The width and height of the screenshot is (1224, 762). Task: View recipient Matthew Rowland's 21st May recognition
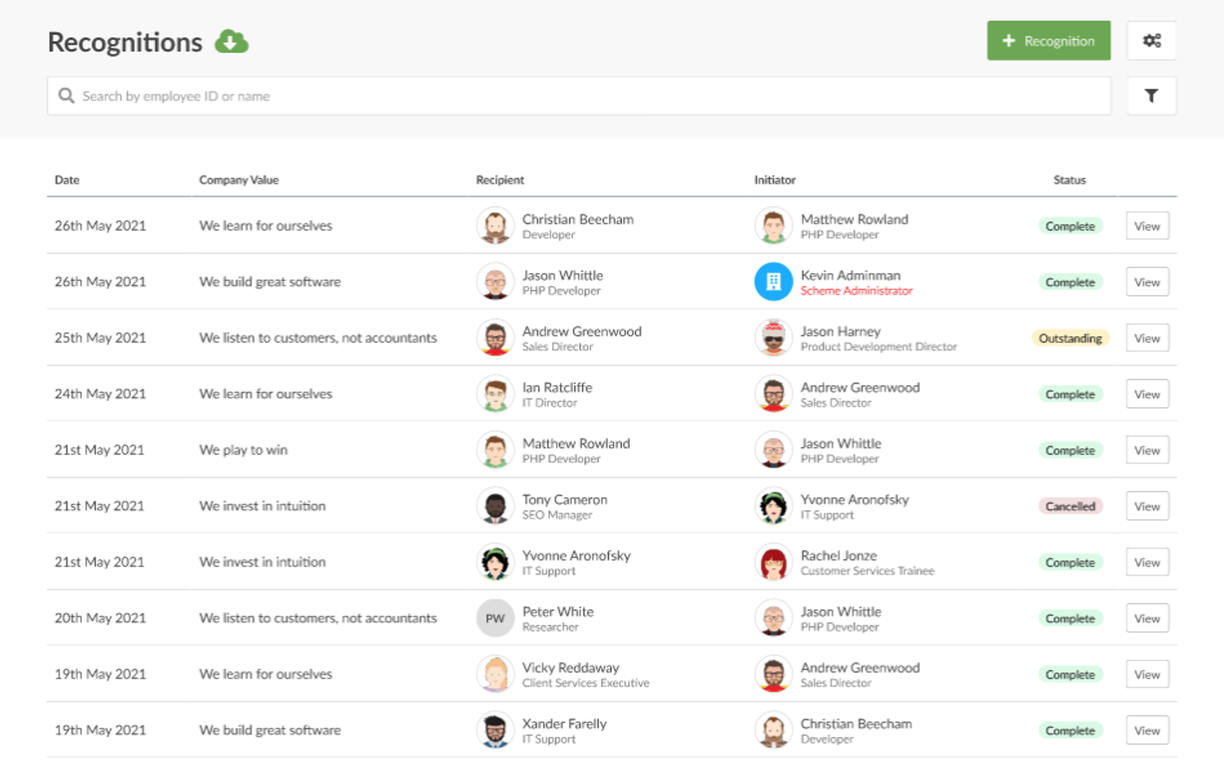click(x=1147, y=450)
